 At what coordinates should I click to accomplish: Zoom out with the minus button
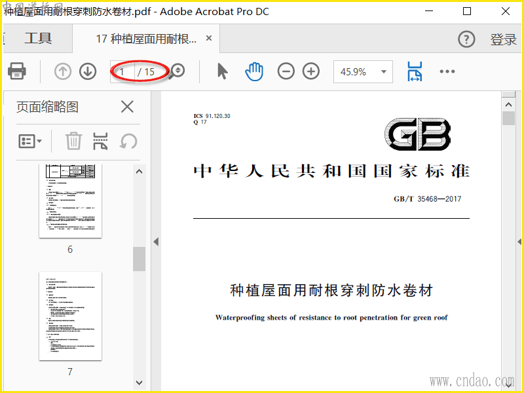coord(286,71)
